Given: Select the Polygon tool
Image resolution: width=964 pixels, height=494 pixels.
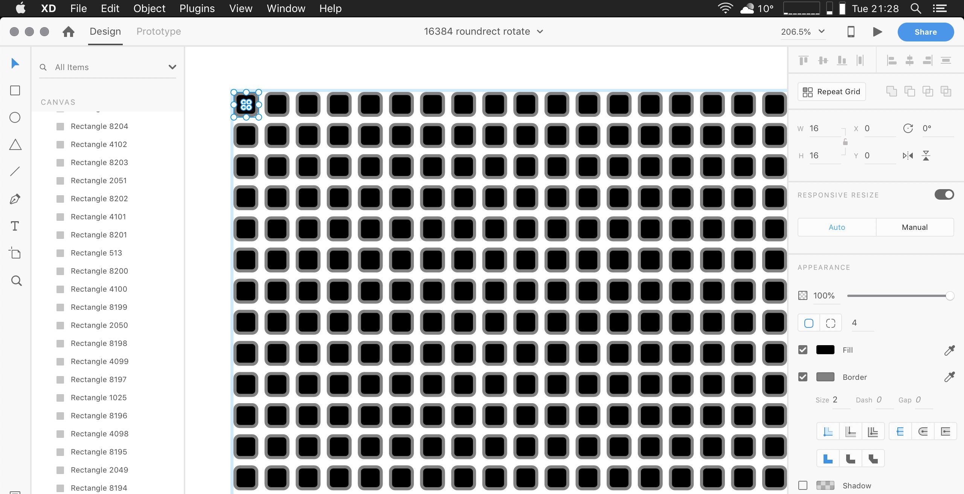Looking at the screenshot, I should coord(15,145).
